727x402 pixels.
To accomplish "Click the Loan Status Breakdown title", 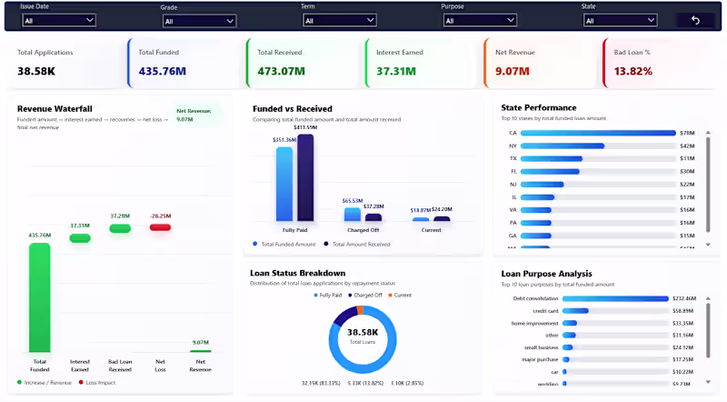I will coord(298,273).
